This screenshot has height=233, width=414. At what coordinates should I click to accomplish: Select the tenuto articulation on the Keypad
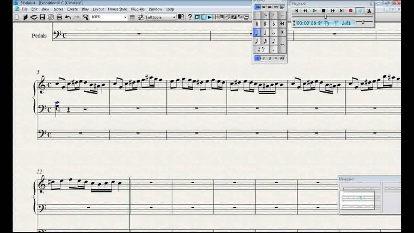(x=282, y=15)
